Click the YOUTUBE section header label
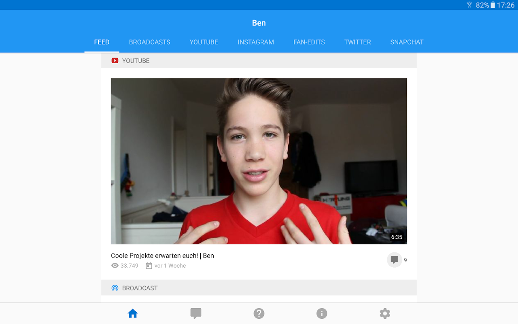Image resolution: width=518 pixels, height=324 pixels. click(x=136, y=61)
